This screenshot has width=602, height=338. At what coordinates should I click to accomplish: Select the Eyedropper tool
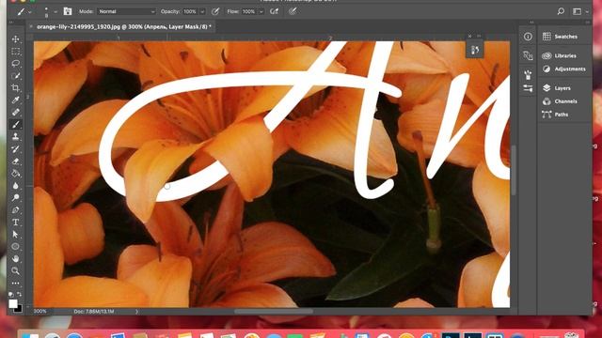(x=15, y=100)
